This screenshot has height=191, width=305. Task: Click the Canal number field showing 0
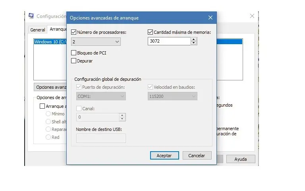pos(98,117)
